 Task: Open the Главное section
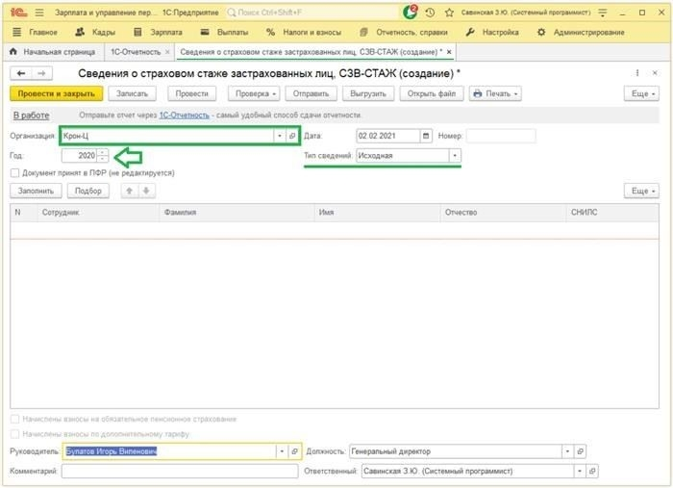click(36, 32)
